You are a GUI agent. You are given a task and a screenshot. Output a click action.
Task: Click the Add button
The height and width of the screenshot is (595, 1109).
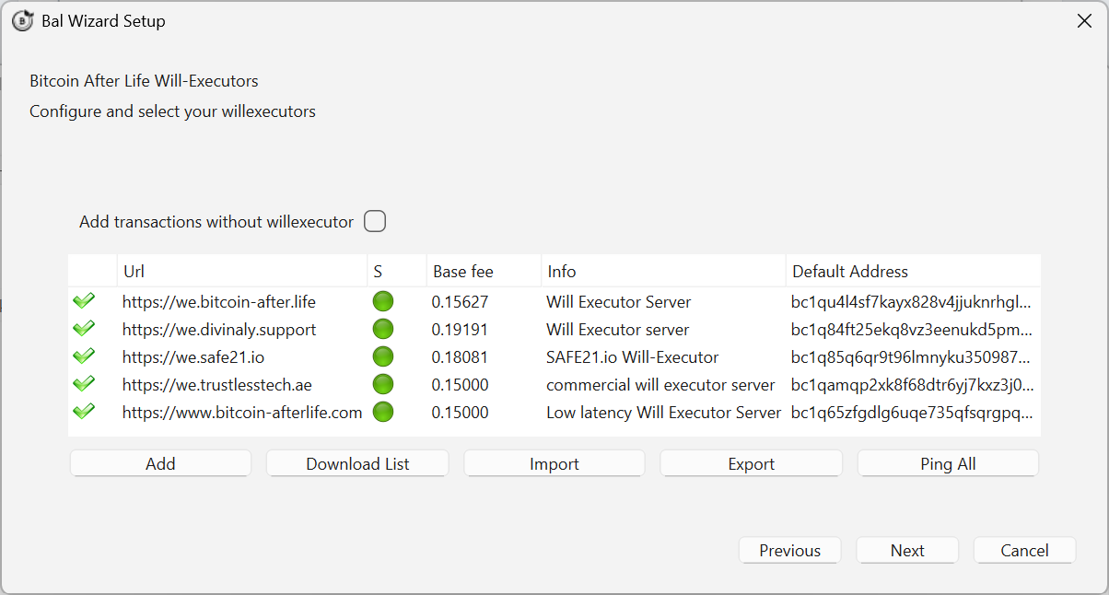click(160, 463)
